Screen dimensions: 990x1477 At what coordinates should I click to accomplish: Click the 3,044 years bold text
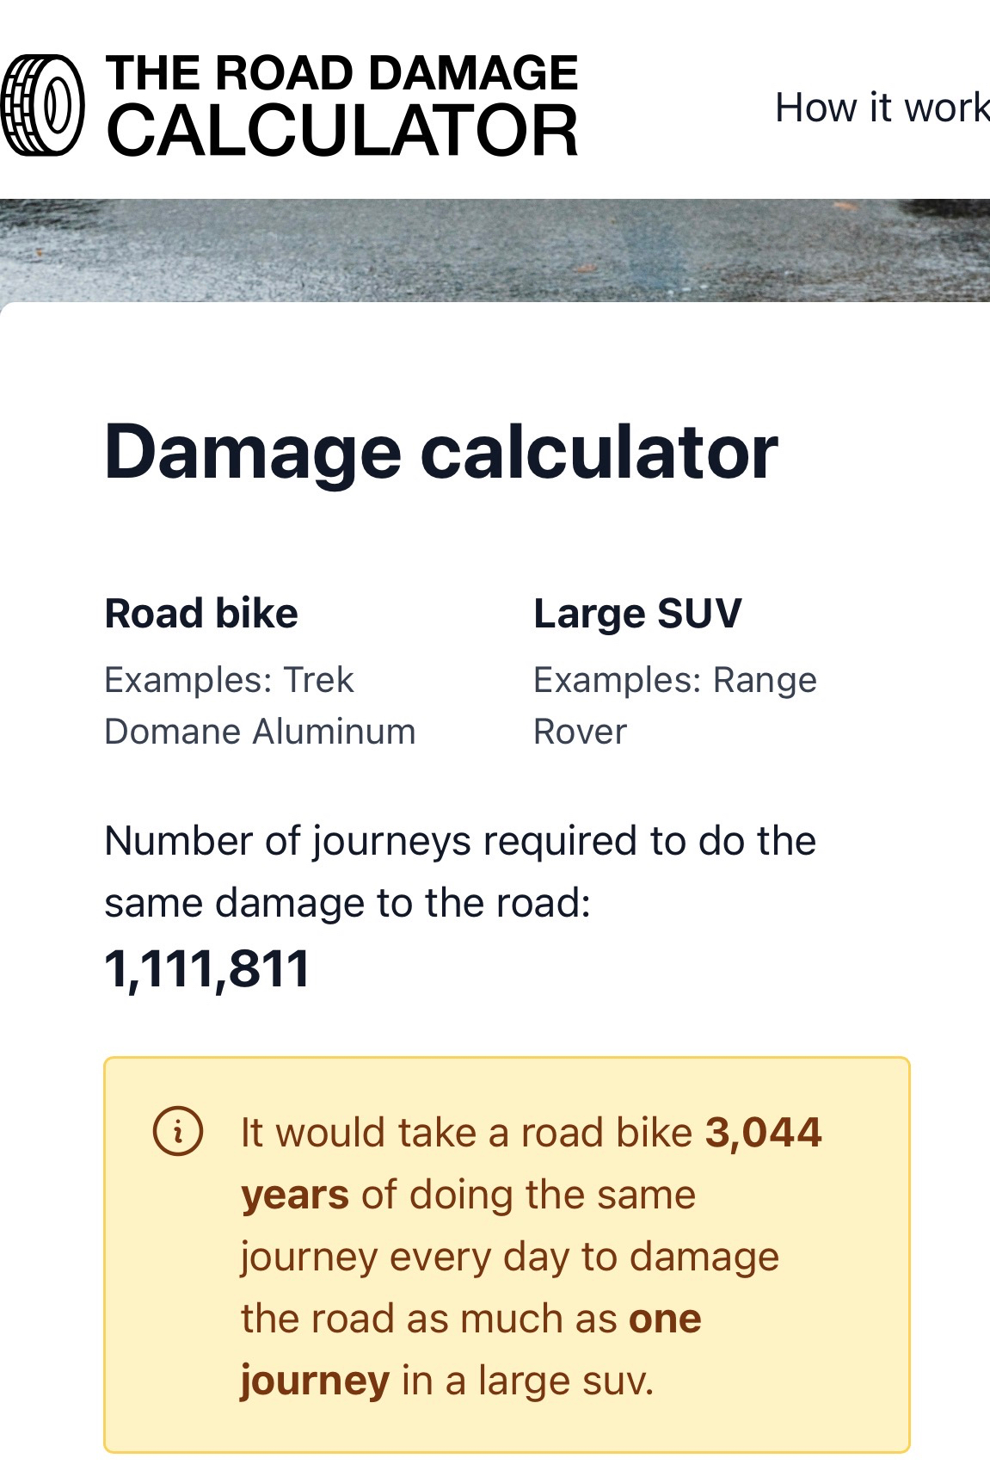pyautogui.click(x=763, y=1133)
